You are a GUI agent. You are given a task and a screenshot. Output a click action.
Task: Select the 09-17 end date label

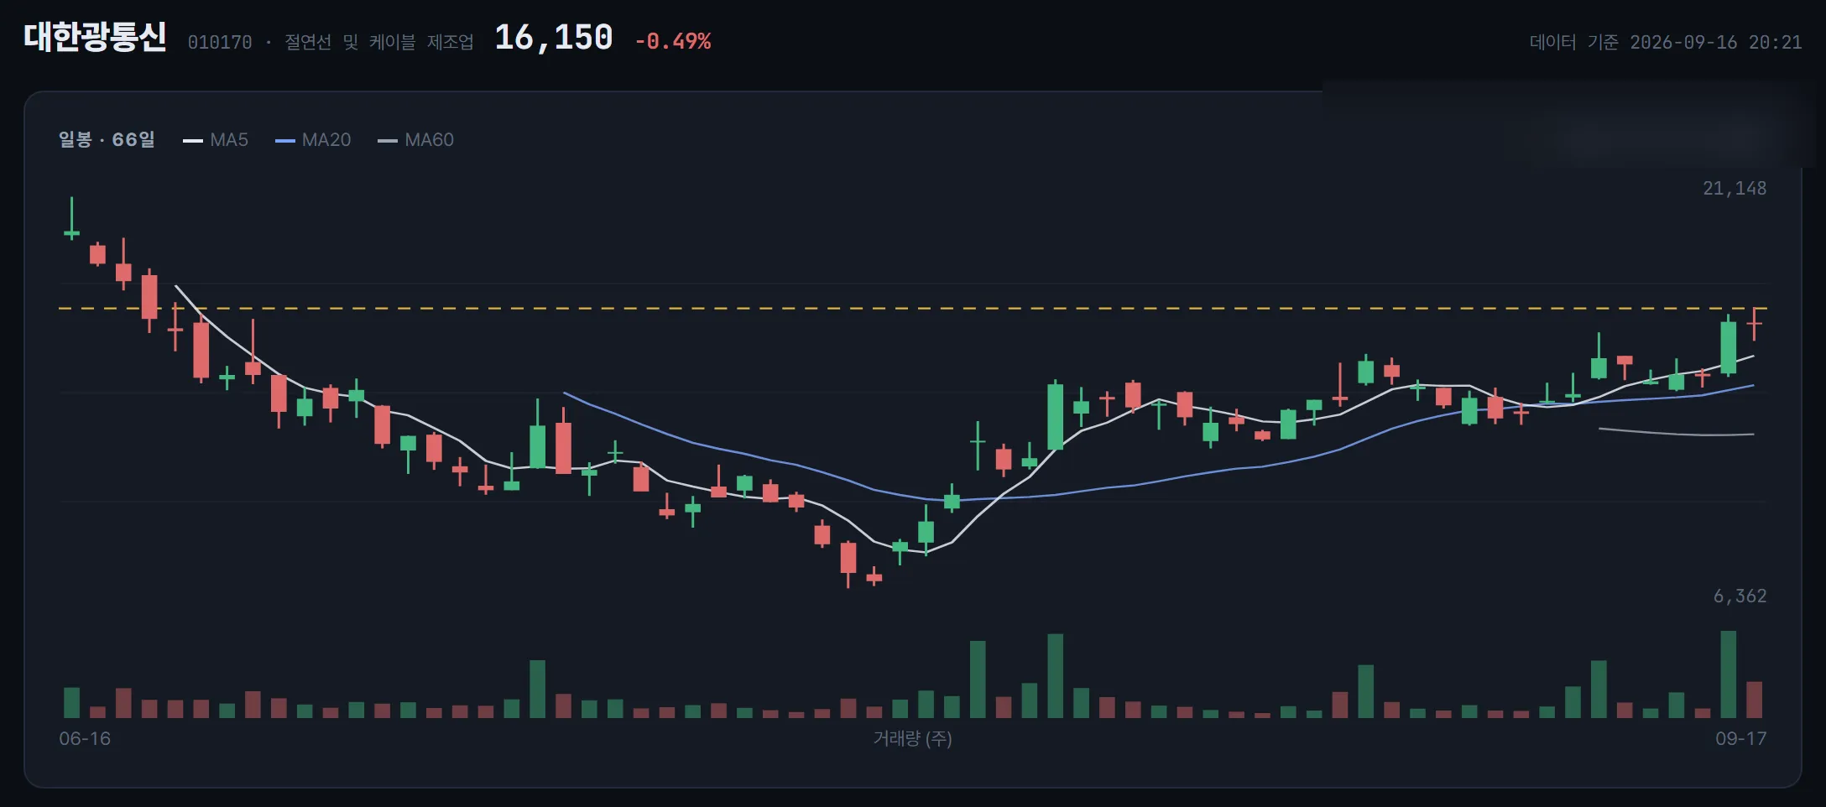1741,738
